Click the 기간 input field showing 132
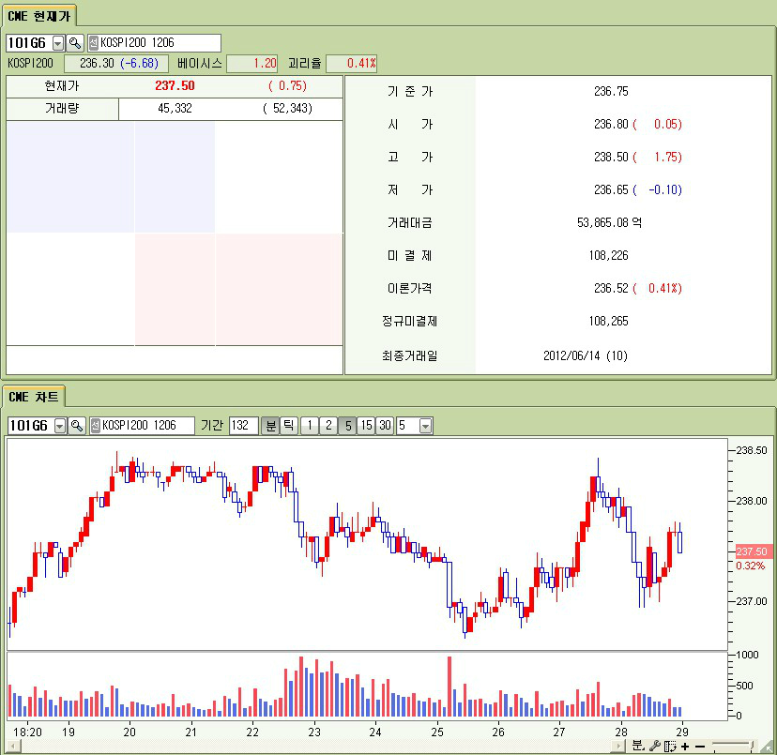The image size is (777, 755). pyautogui.click(x=243, y=426)
